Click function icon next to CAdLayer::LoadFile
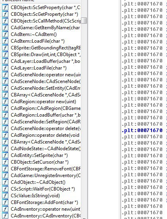The width and height of the screenshot is (167, 219). pyautogui.click(x=5, y=68)
